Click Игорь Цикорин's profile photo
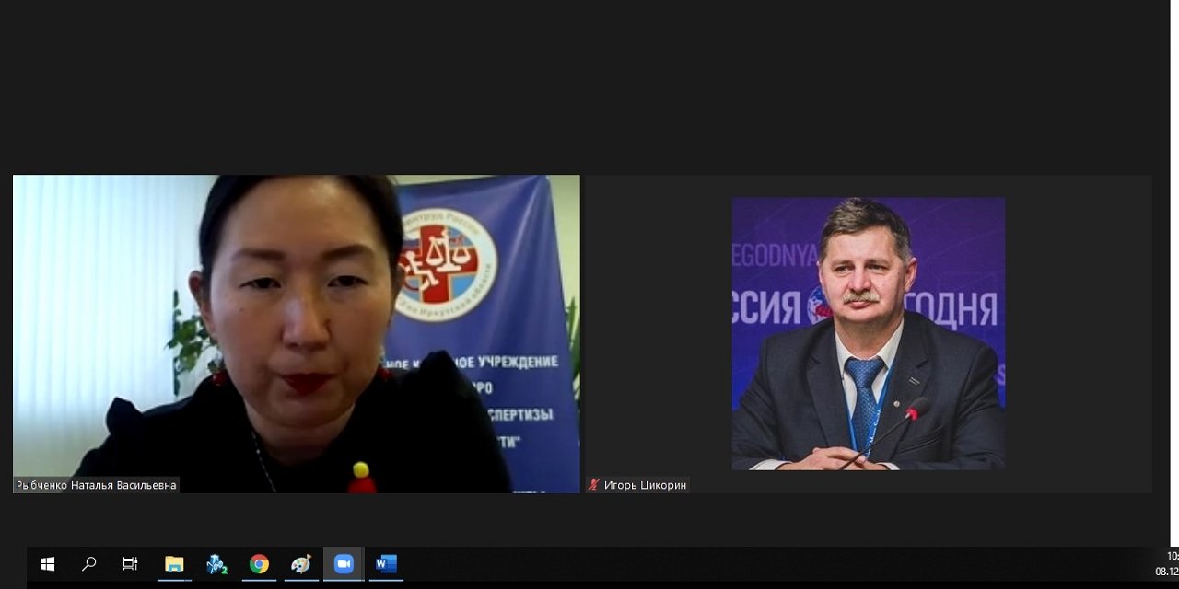Viewport: 1179px width, 589px height. coord(868,333)
